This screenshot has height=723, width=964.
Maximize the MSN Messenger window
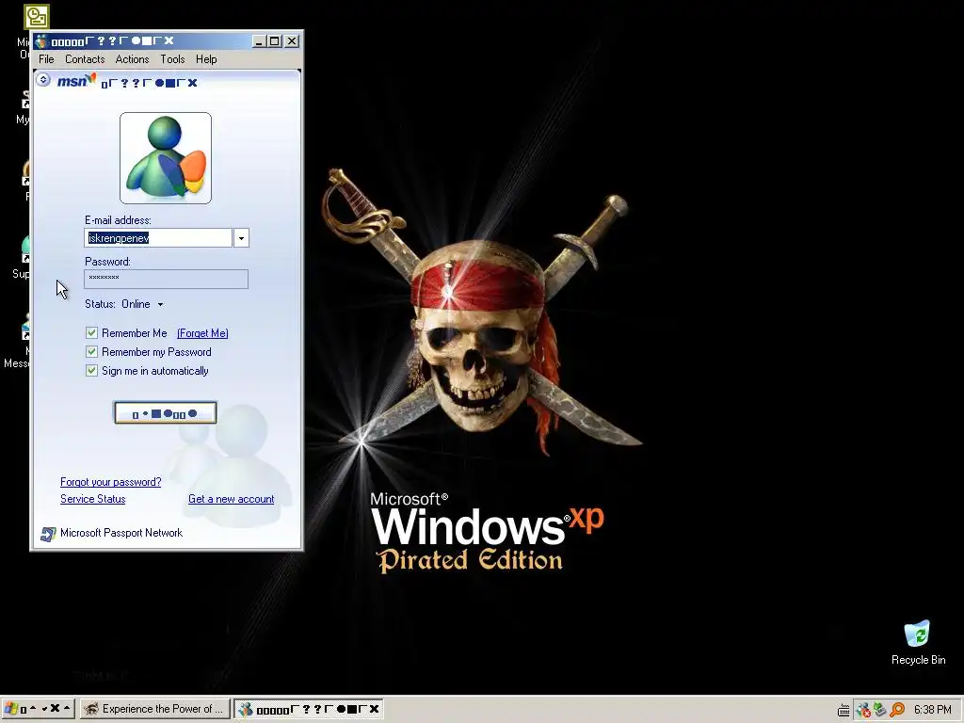coord(275,41)
